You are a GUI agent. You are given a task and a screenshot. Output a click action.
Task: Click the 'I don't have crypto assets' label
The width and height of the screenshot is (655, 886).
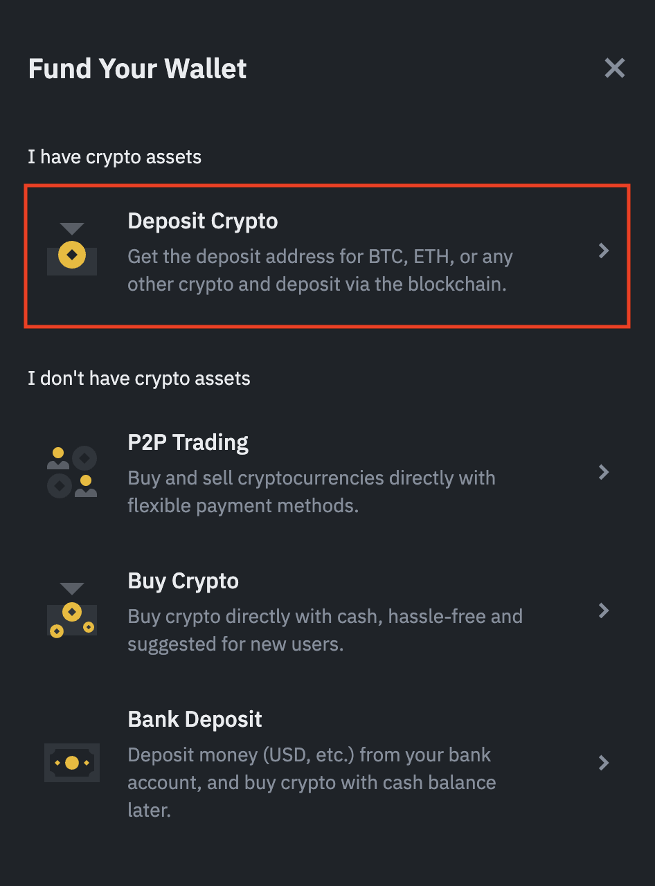(138, 379)
